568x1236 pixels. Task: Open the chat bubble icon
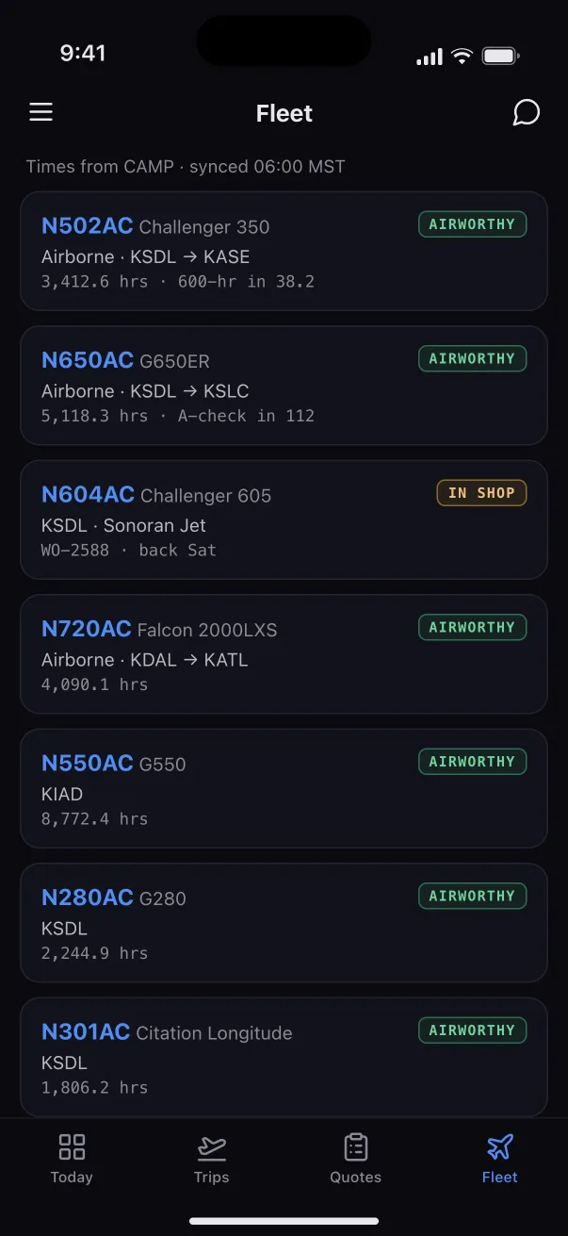[x=526, y=113]
